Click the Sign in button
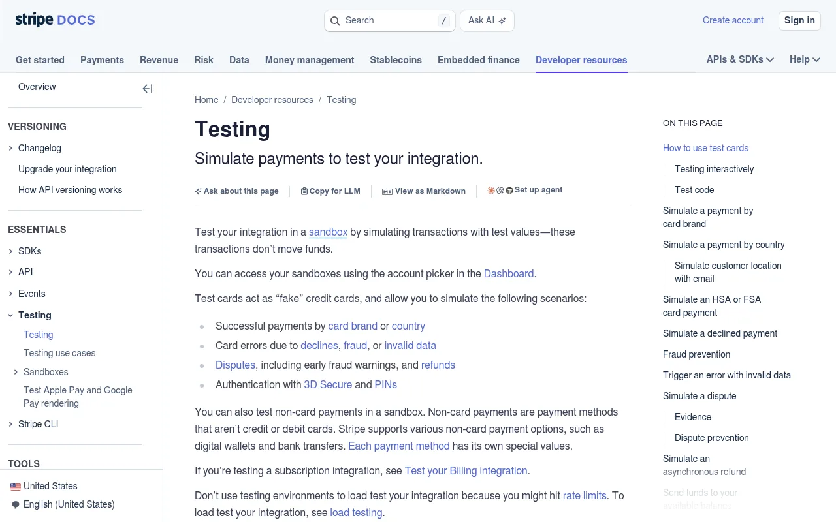This screenshot has width=836, height=522. coord(799,20)
